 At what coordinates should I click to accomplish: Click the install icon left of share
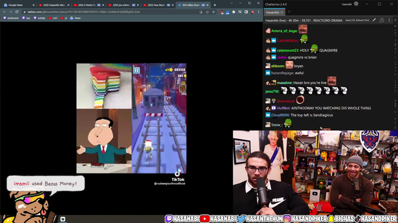pos(201,12)
